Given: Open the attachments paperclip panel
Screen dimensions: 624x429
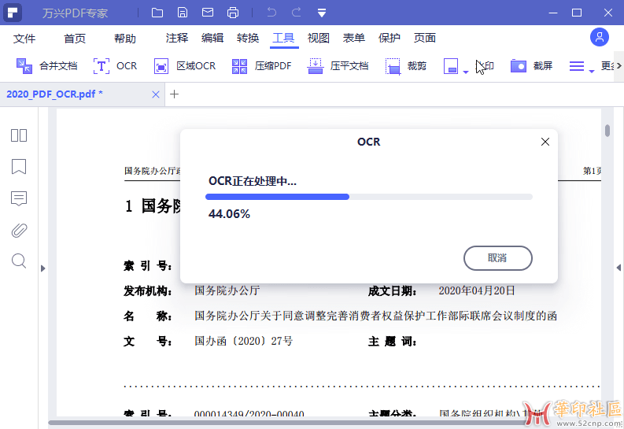Looking at the screenshot, I should coord(19,230).
